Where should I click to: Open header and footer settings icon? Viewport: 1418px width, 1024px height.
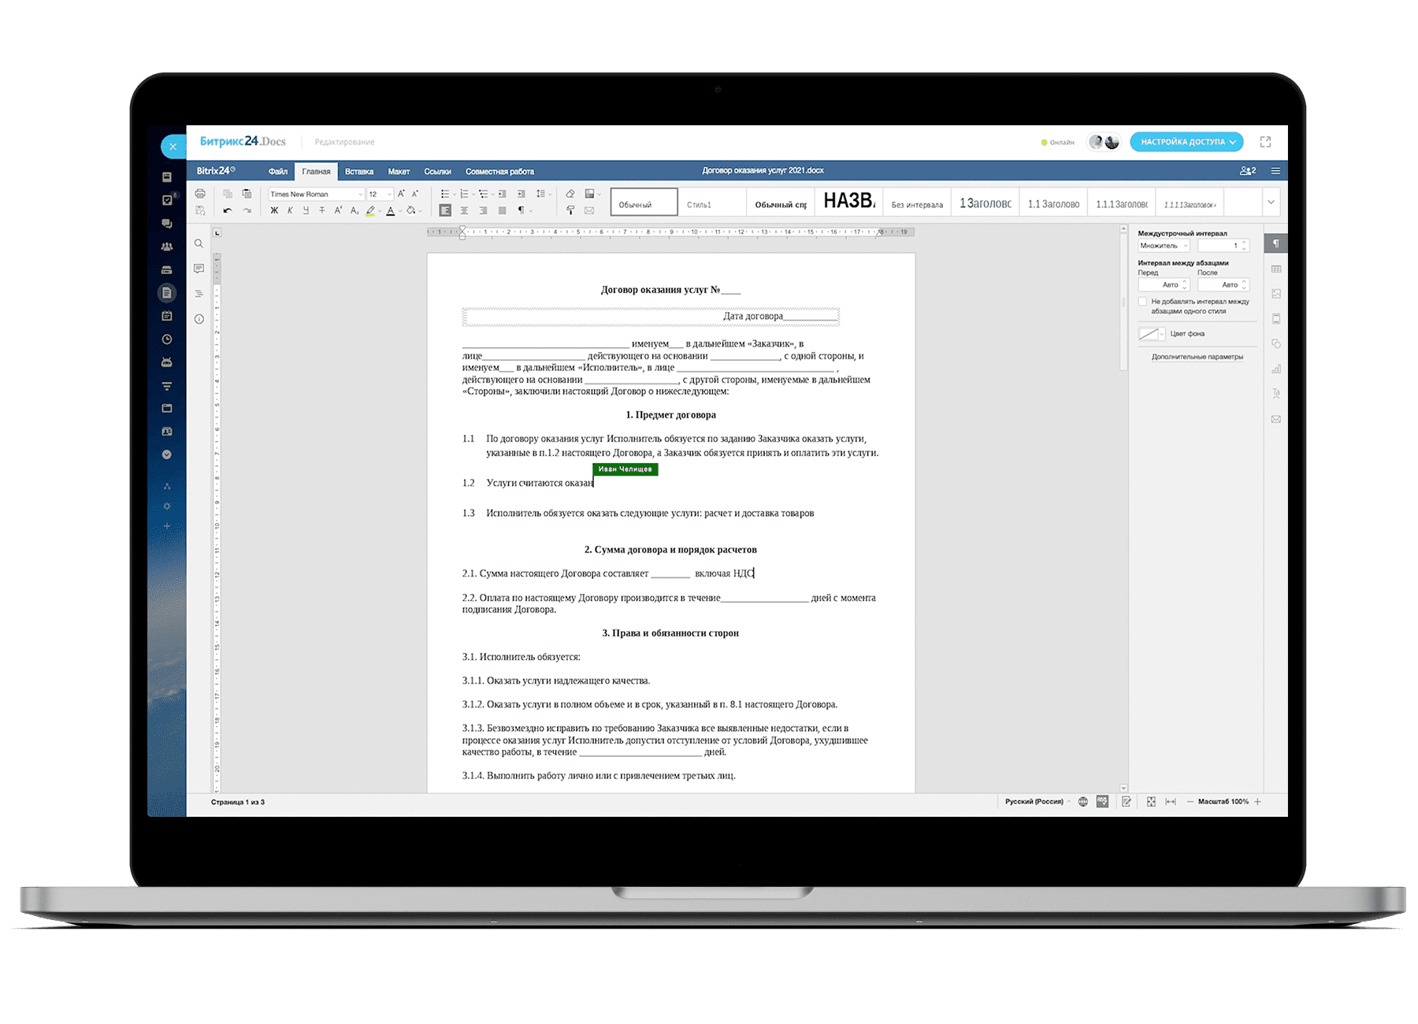[1276, 318]
